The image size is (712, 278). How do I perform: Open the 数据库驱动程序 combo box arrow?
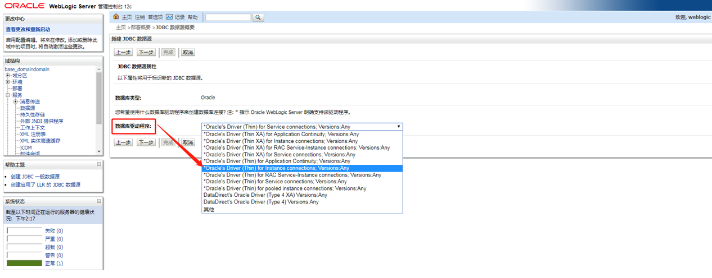coord(399,127)
